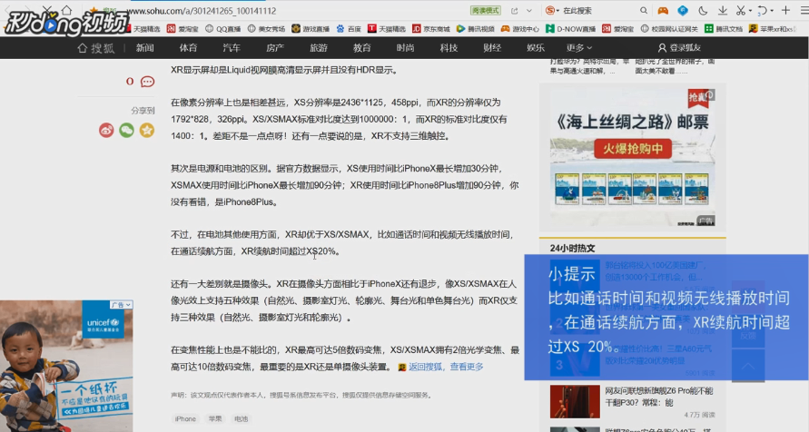Share article to Qzone star icon
This screenshot has width=809, height=432.
point(146,130)
